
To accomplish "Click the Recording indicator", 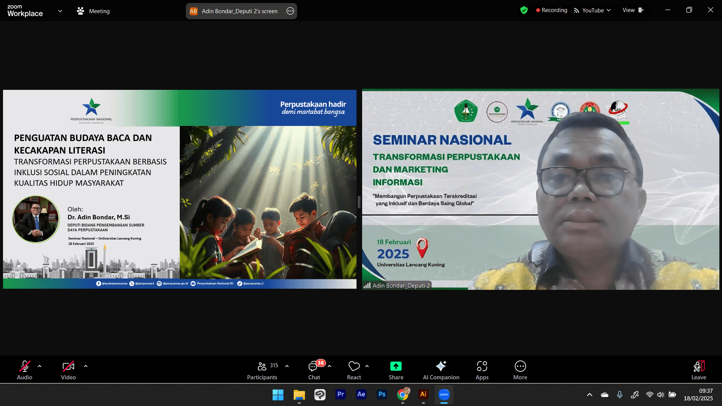I will pyautogui.click(x=552, y=10).
